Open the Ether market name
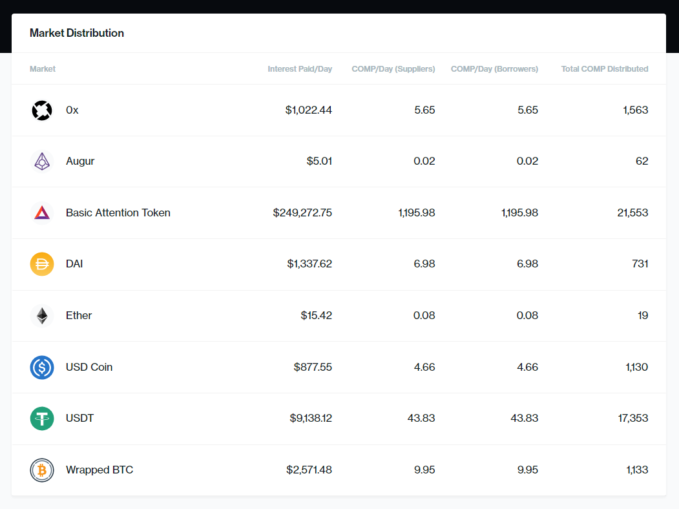 click(x=79, y=315)
